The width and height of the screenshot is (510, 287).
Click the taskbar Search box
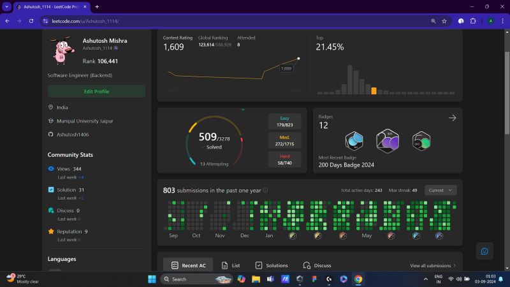point(197,279)
